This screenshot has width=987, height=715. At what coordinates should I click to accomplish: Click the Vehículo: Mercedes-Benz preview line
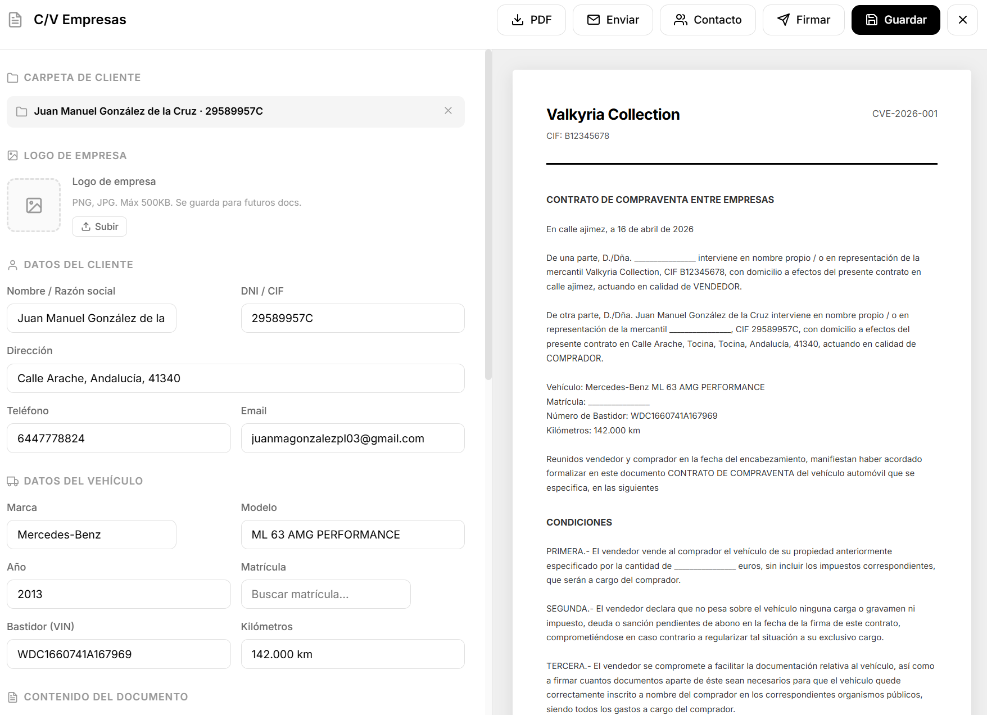[655, 387]
